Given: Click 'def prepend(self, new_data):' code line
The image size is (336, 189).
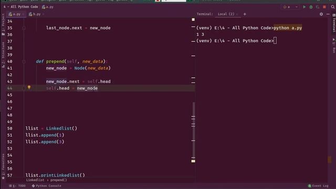Looking at the screenshot, I should coord(71,61).
